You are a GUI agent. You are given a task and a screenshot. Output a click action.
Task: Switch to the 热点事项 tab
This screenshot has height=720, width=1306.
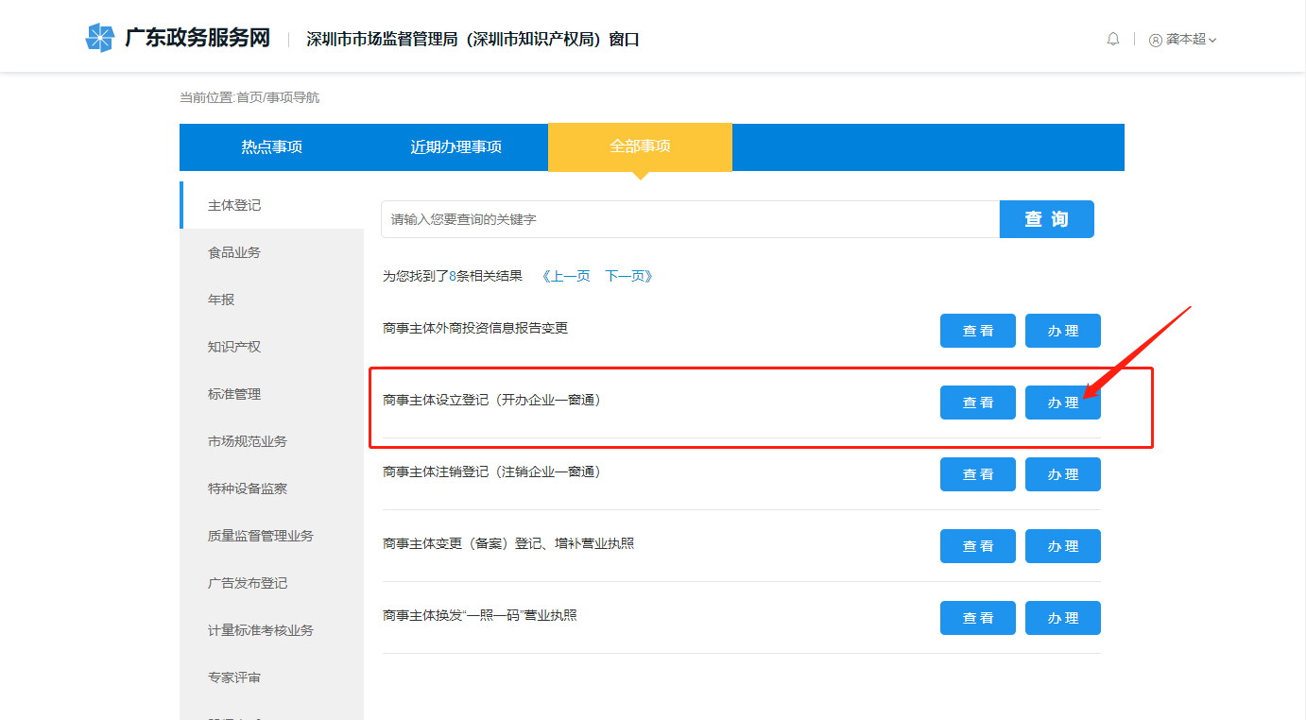pos(272,146)
